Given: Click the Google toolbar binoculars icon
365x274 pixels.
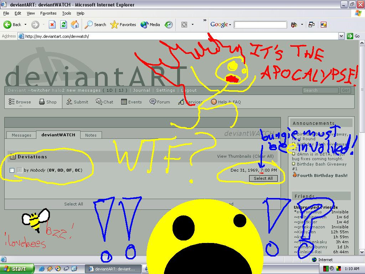Looking at the screenshot, I should [294, 25].
